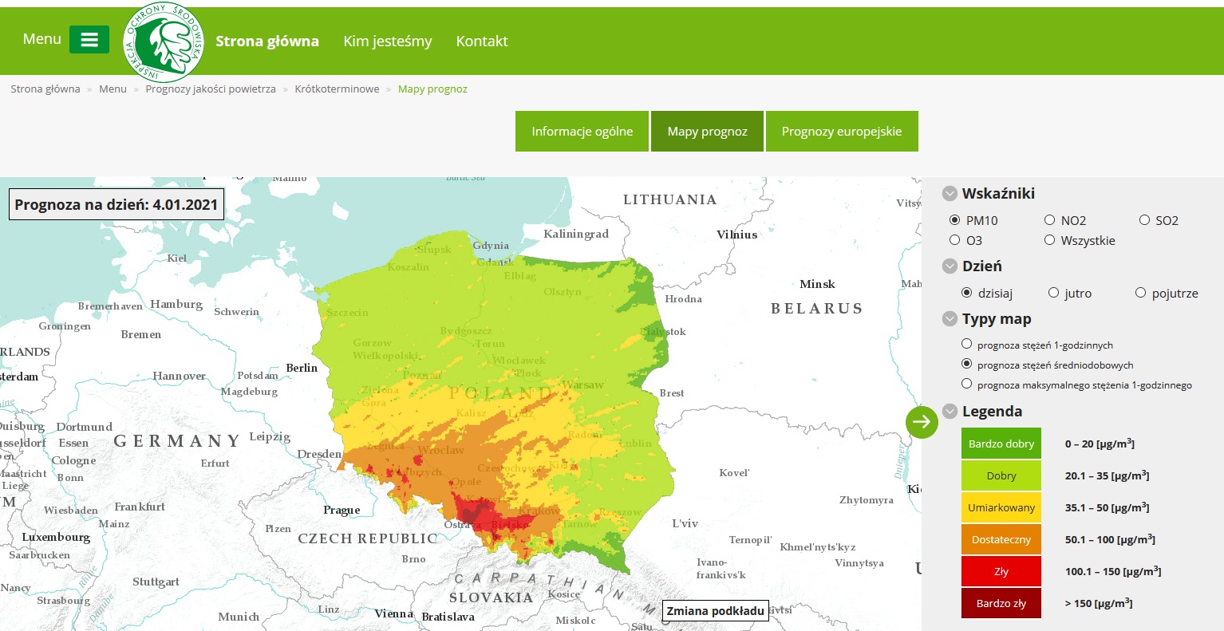
Task: Click the Umiarkowany yellow legend swatch
Action: click(1001, 507)
